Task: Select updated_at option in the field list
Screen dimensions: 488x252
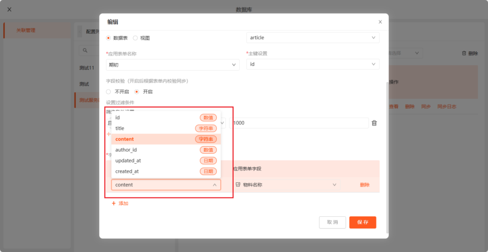Action: 166,161
